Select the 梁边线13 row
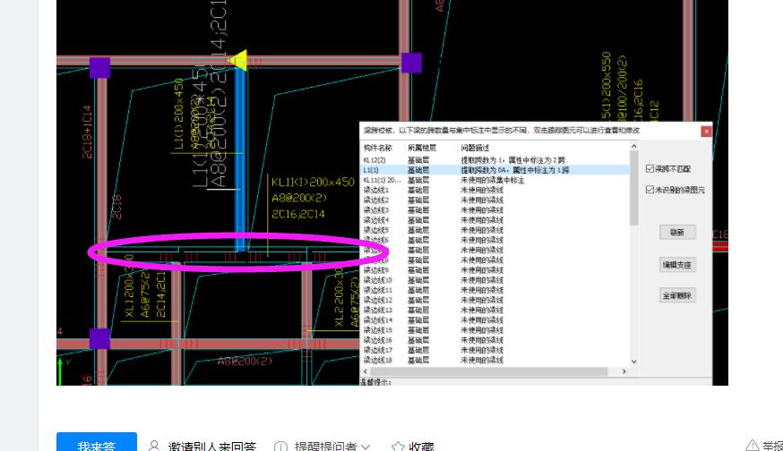Screen dimensions: 783x451 495,310
